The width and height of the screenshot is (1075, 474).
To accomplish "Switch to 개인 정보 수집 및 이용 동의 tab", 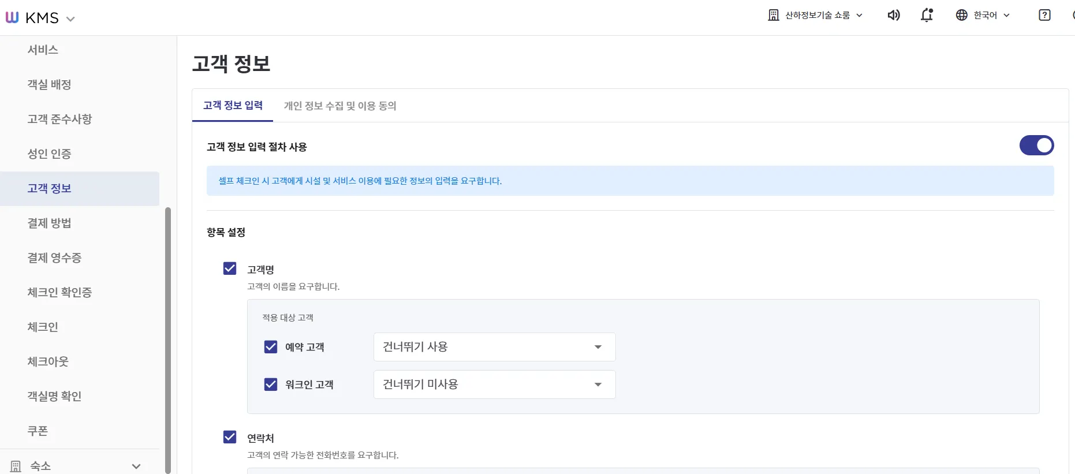I will coord(340,106).
